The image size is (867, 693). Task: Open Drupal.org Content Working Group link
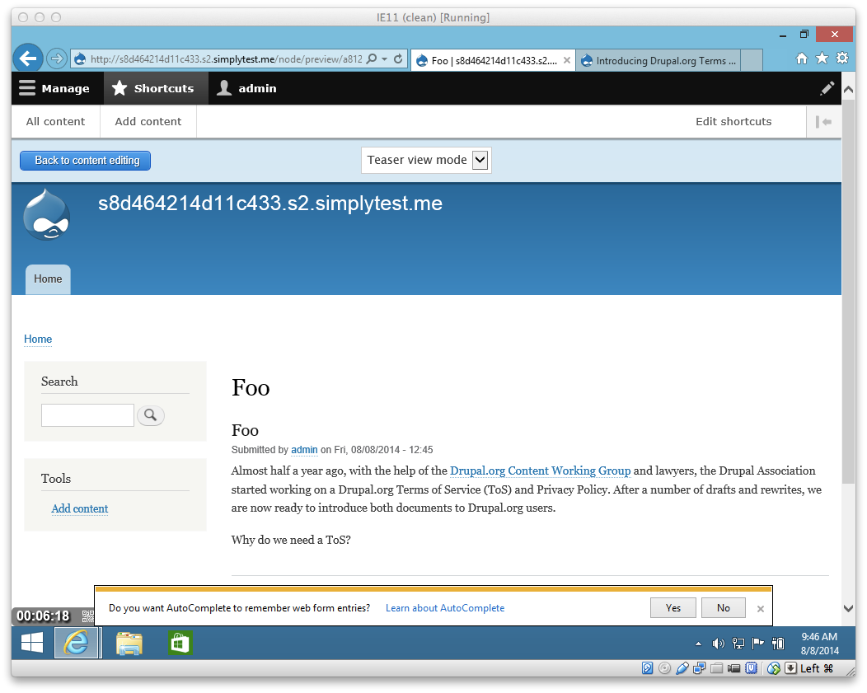[x=540, y=471]
